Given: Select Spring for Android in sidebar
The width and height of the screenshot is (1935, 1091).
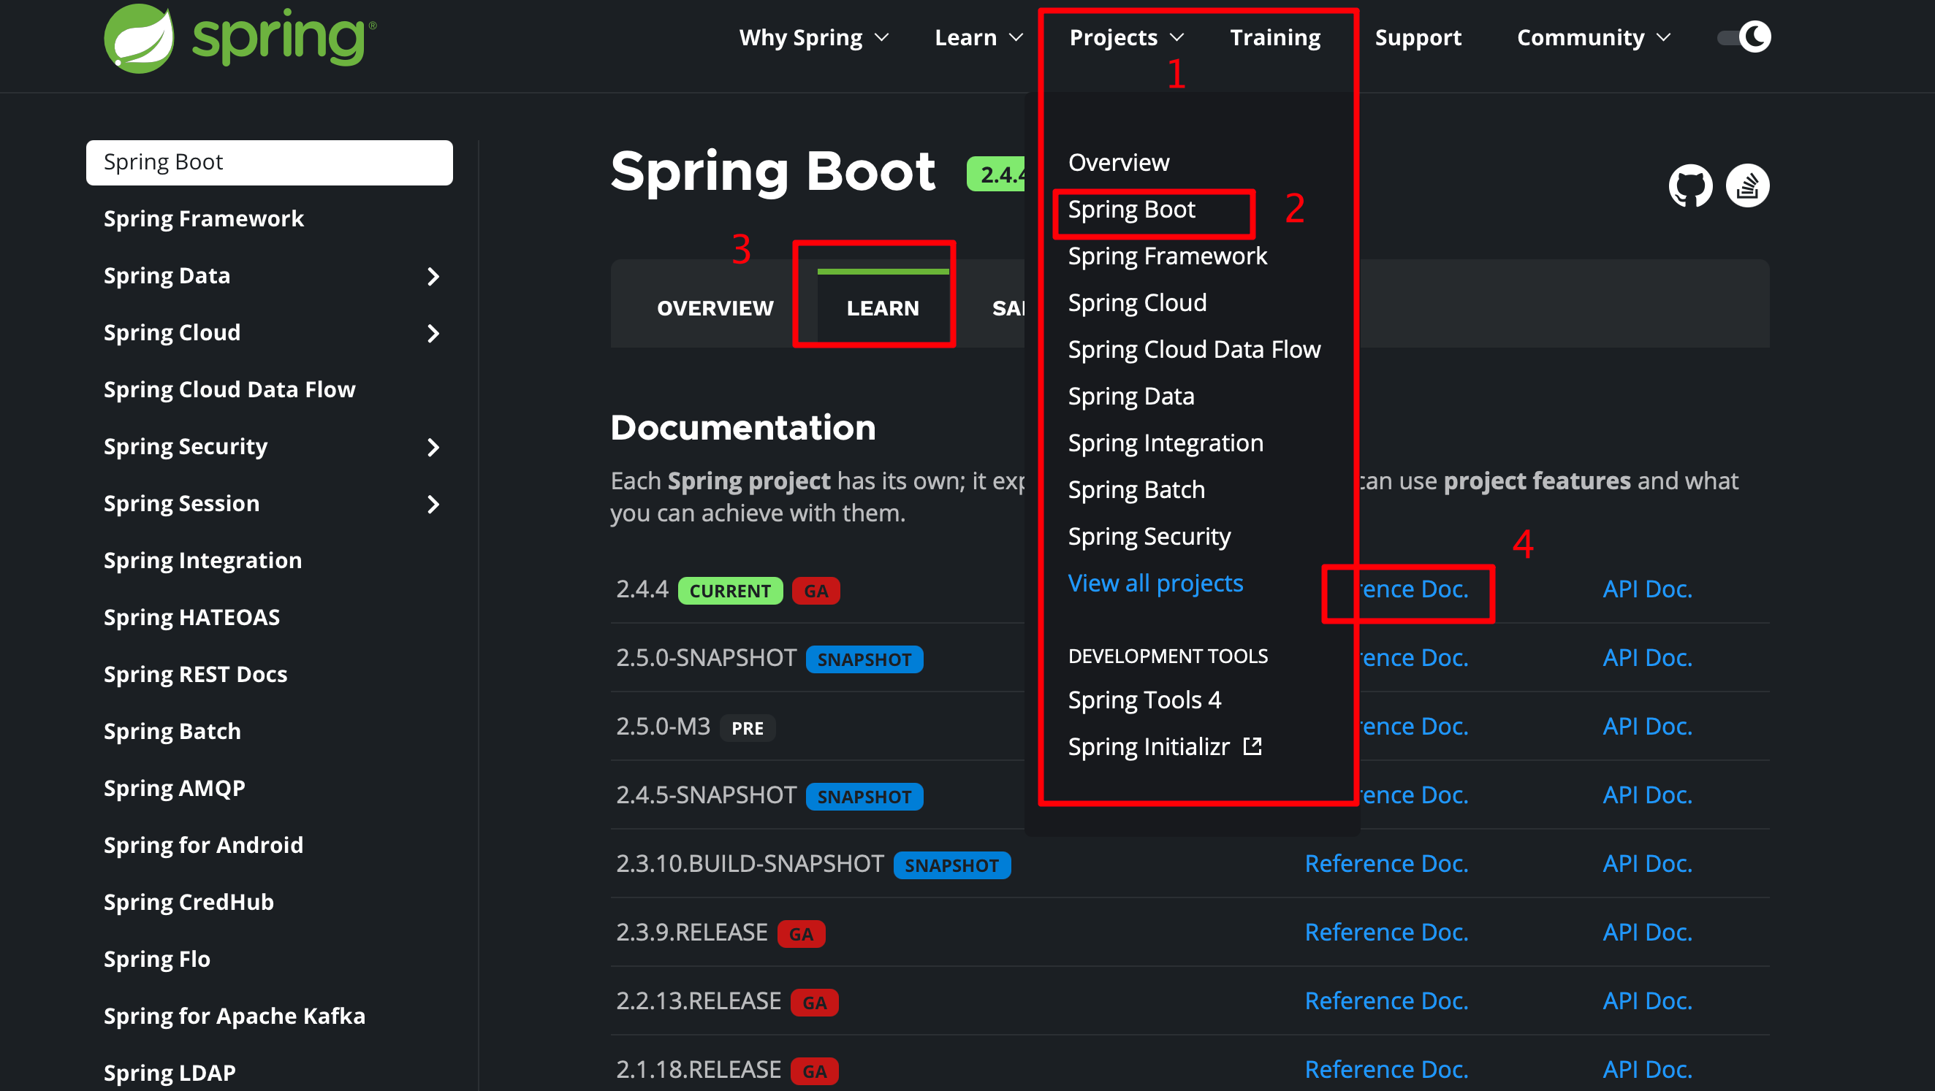Looking at the screenshot, I should click(x=204, y=846).
